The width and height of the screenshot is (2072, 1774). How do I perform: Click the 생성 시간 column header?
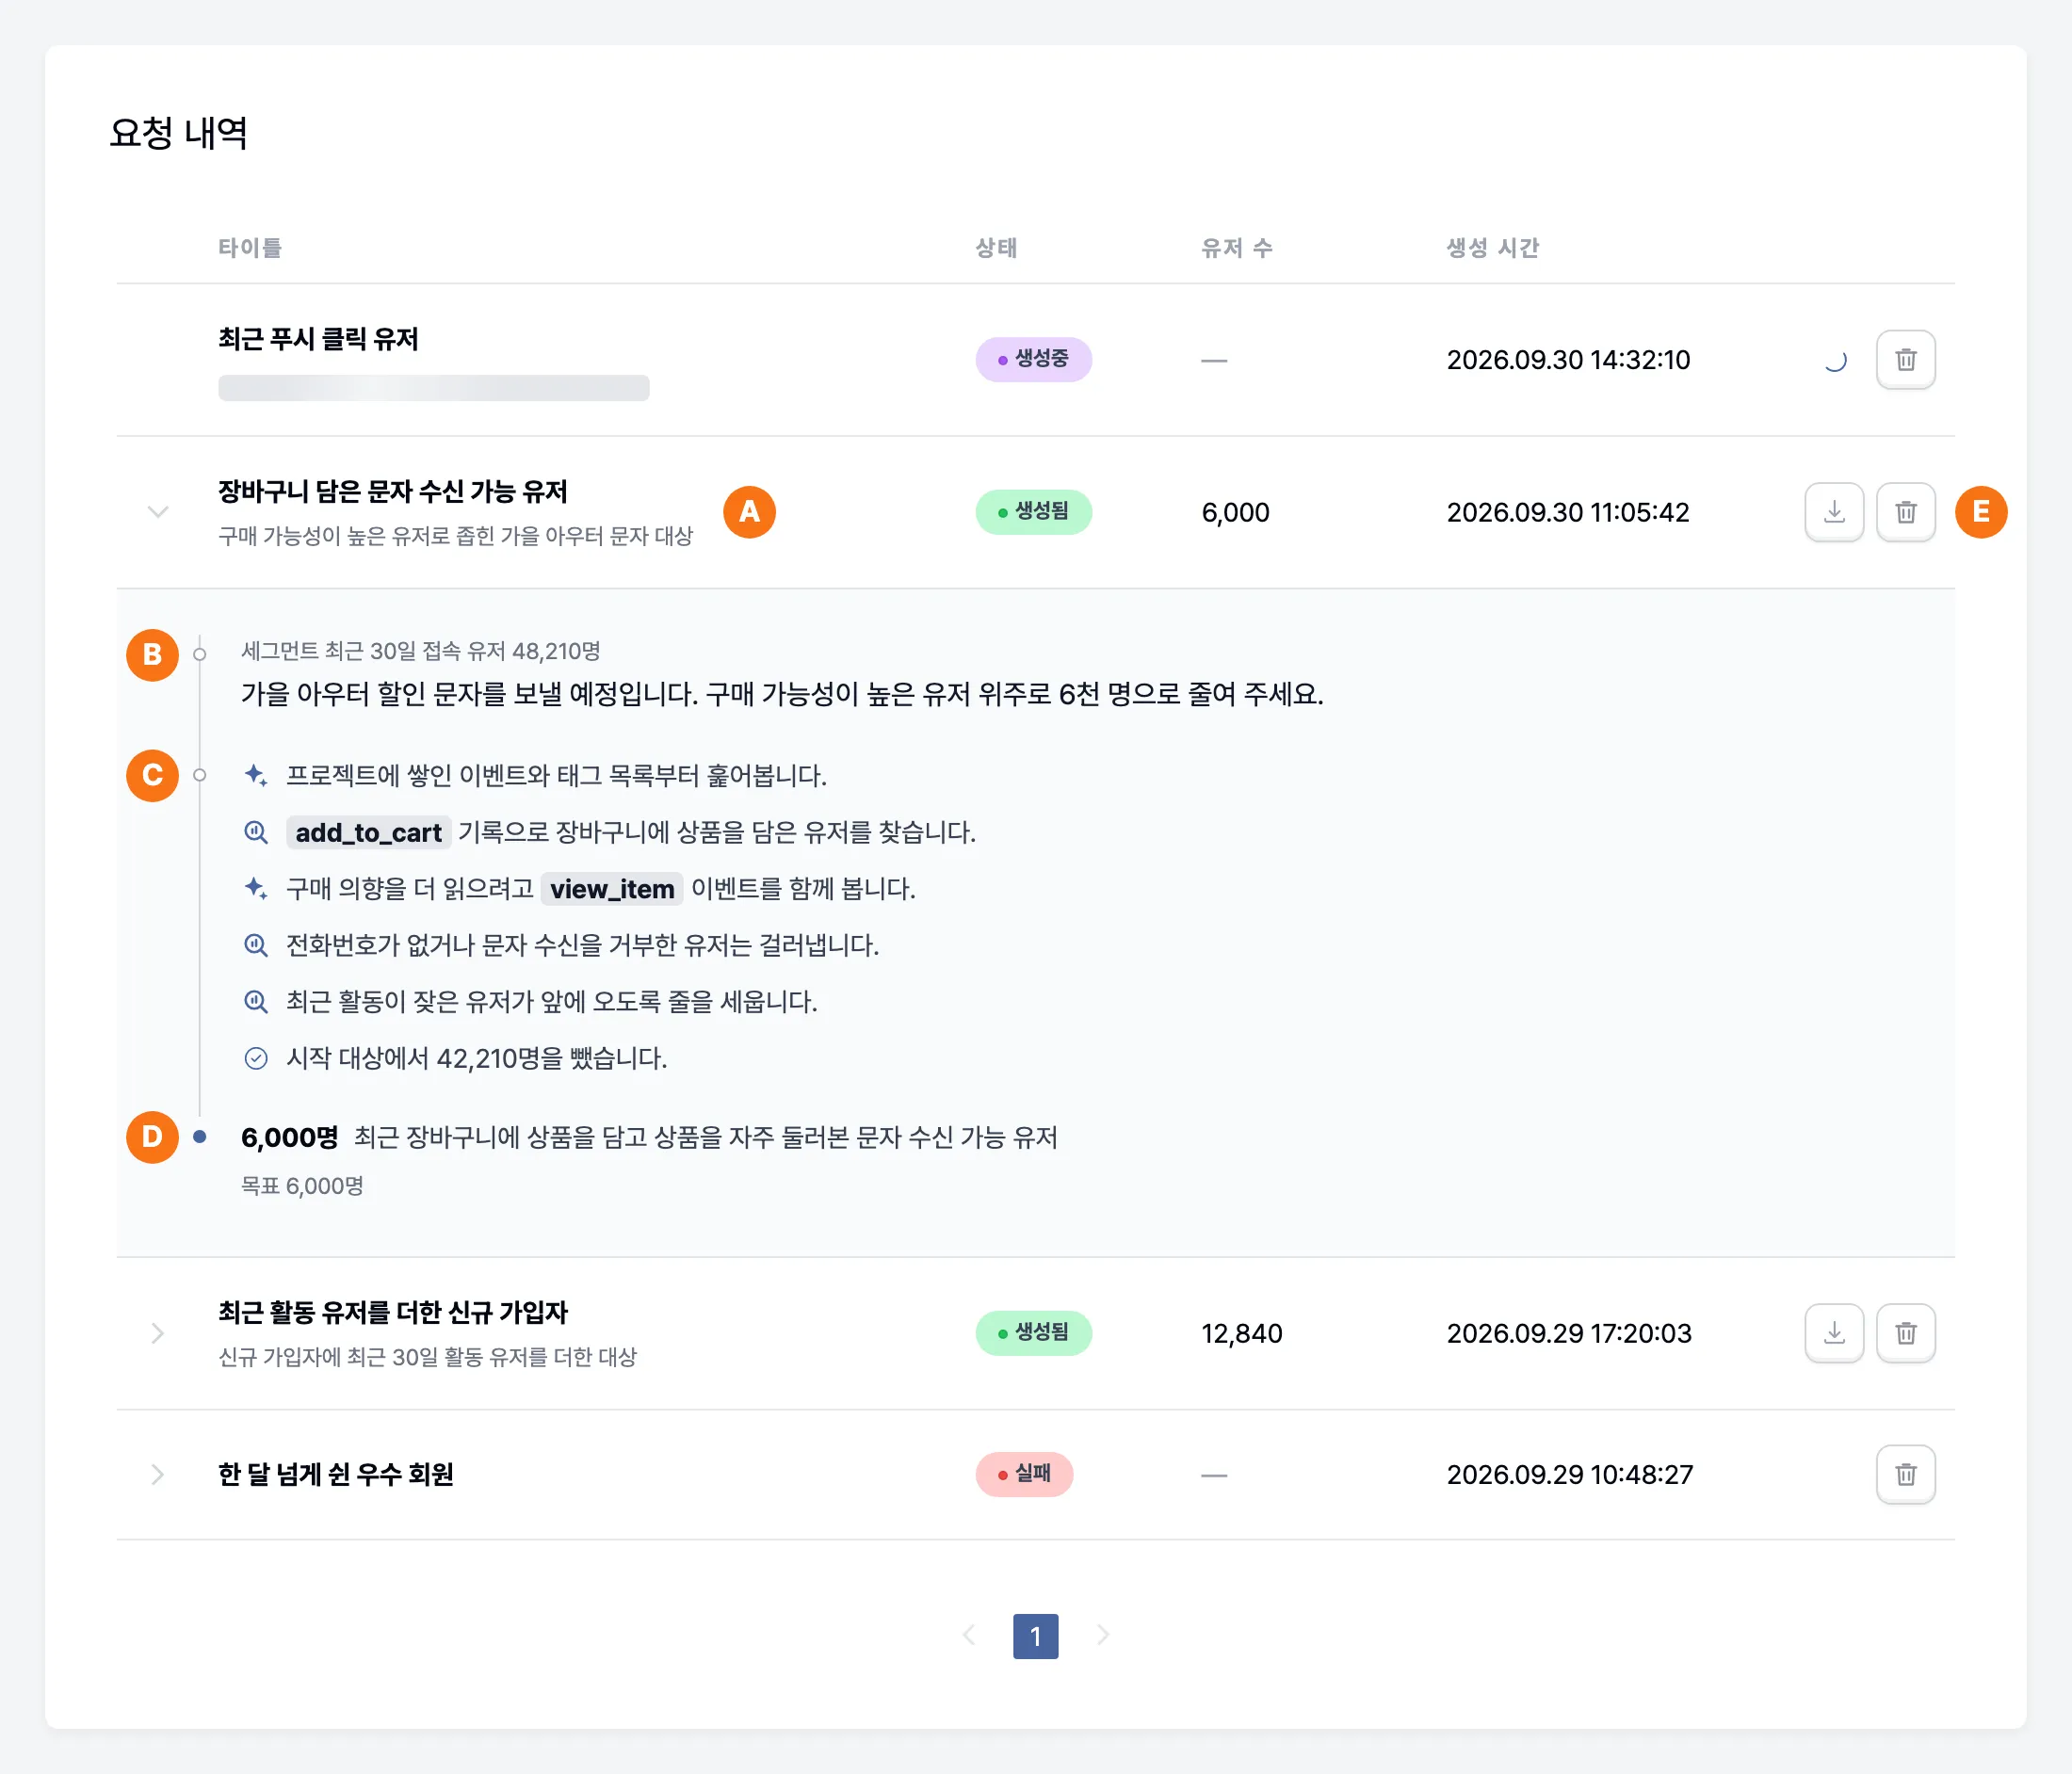(1492, 247)
